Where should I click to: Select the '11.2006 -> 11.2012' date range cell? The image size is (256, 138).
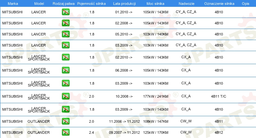[x=124, y=121]
